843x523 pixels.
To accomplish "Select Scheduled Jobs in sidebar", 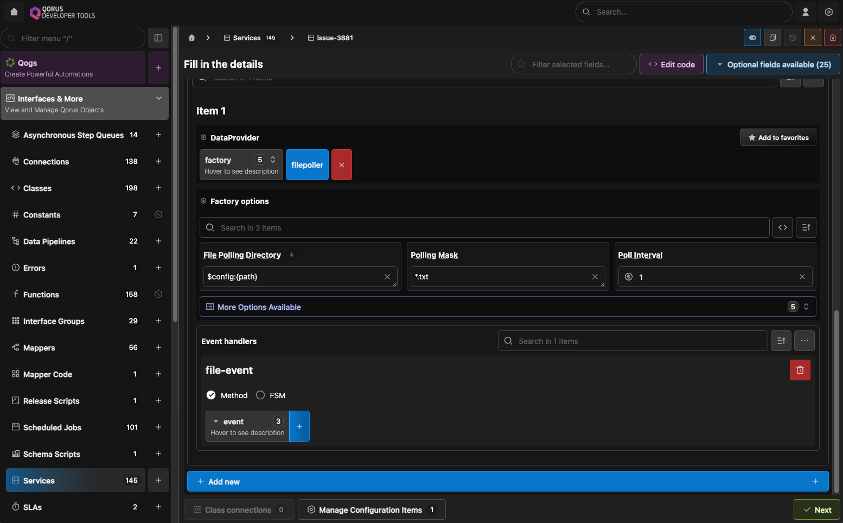I will pyautogui.click(x=52, y=428).
